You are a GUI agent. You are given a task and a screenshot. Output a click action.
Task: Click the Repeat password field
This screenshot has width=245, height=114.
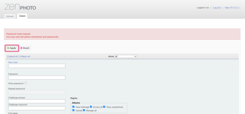click(x=37, y=92)
